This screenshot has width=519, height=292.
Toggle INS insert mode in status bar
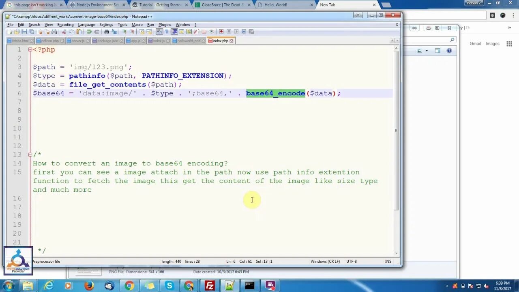pos(388,262)
